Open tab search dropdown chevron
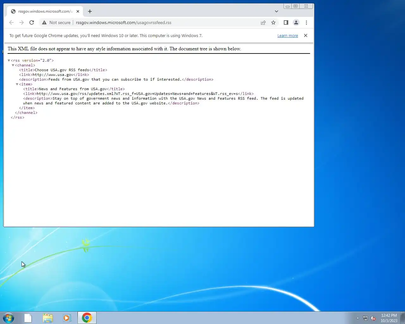Screen dimensions: 405x324 tap(277, 11)
